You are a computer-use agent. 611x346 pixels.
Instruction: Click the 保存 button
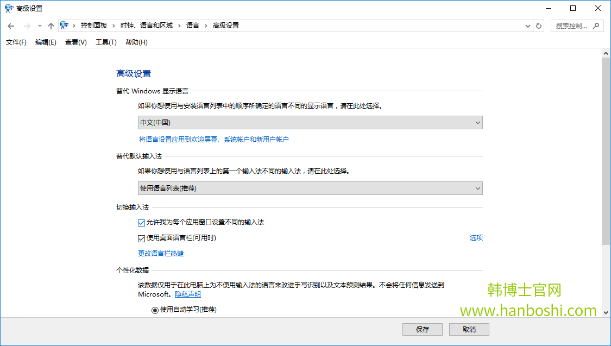(422, 329)
